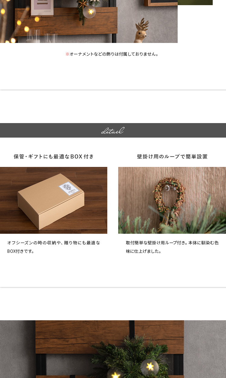Click the pink card picture in the top photo
Screen dimensions: 226x378
[42, 7]
